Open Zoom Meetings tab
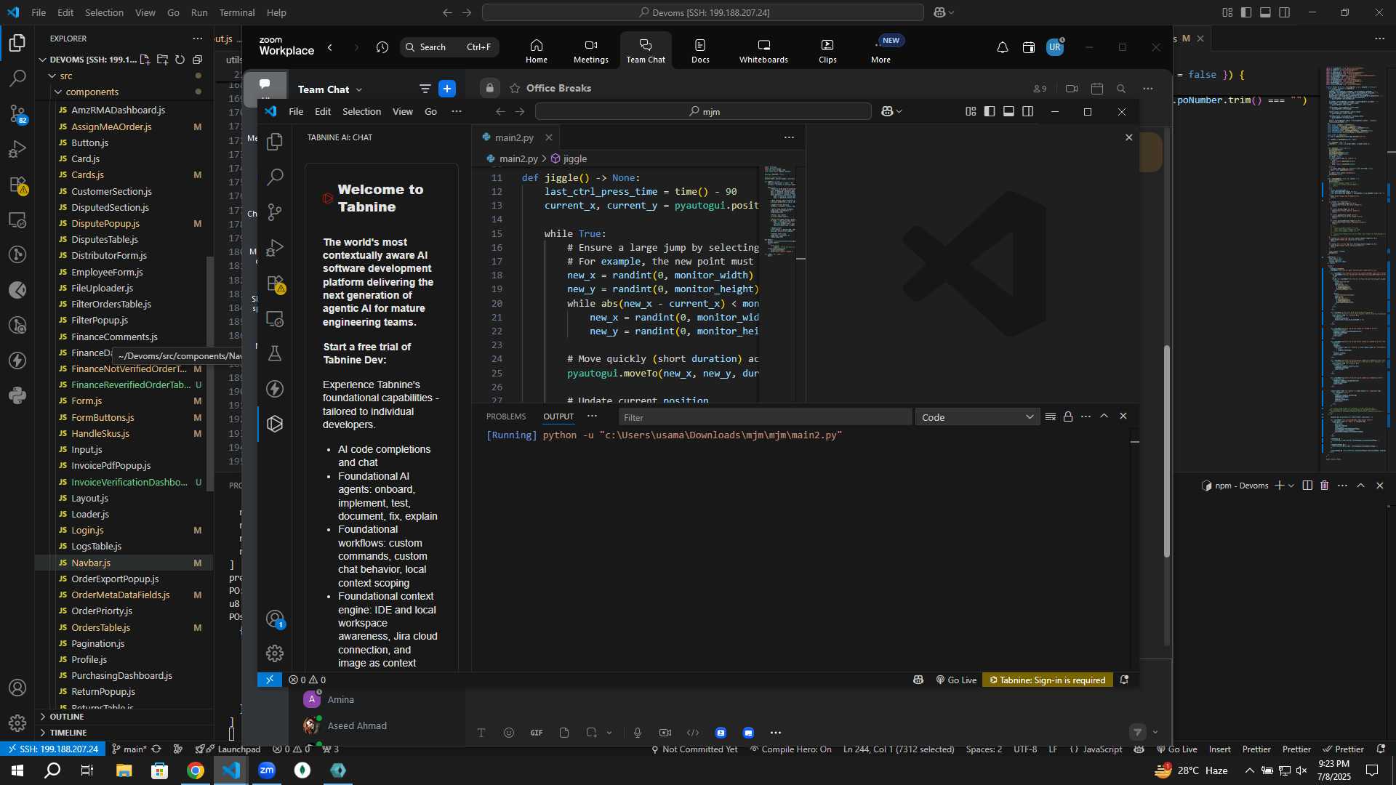The height and width of the screenshot is (785, 1396). (x=591, y=51)
